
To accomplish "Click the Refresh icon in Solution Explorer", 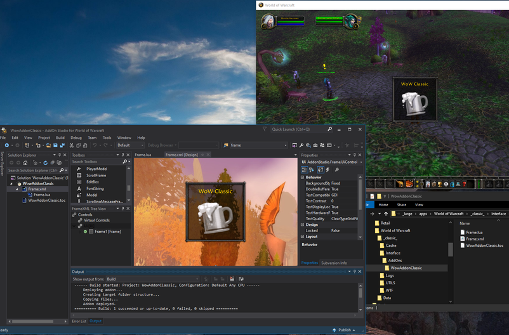I will coord(46,162).
